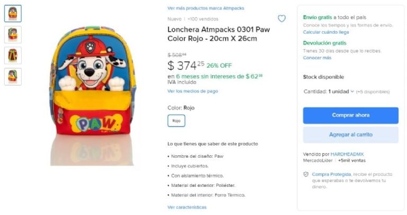The image size is (407, 215).
Task: Click the Compra Protegida shield icon
Action: 306,174
